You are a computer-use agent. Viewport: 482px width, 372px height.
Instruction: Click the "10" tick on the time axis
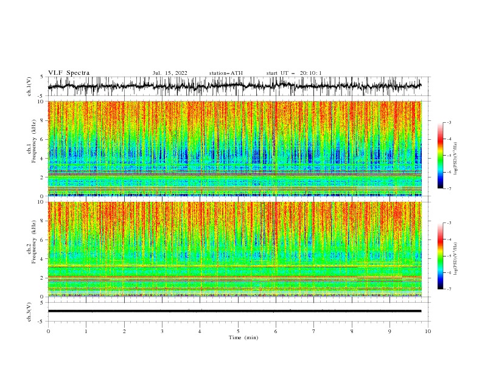click(x=428, y=331)
